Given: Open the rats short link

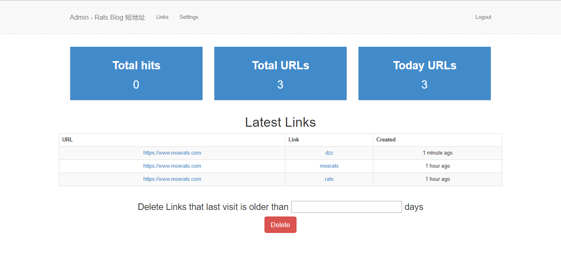Looking at the screenshot, I should click(x=329, y=179).
